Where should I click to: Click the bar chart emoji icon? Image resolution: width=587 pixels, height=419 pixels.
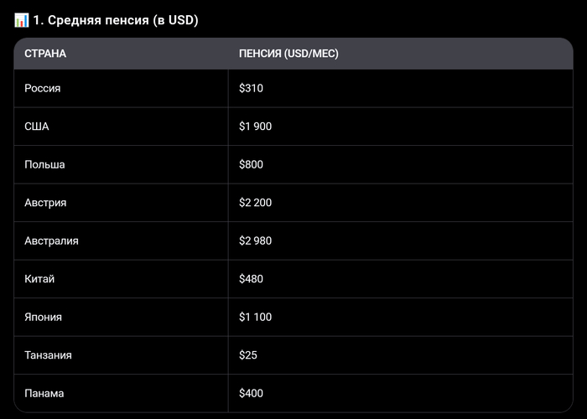point(22,20)
